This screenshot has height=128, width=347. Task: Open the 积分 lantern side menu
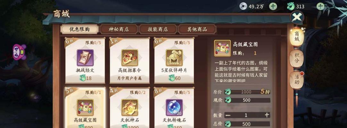pos(297,58)
